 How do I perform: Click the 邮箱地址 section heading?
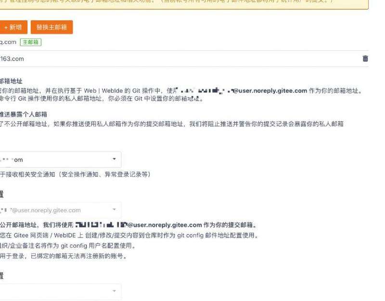pyautogui.click(x=11, y=81)
